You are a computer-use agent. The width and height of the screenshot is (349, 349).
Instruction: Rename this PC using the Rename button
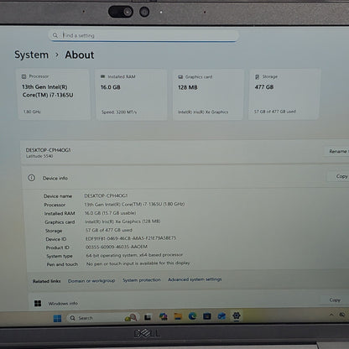coord(337,151)
